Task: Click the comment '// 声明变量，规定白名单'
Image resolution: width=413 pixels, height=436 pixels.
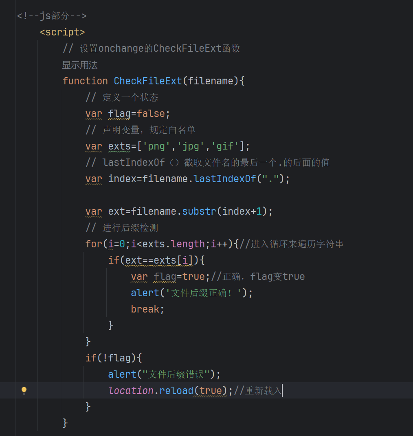Action: [141, 130]
